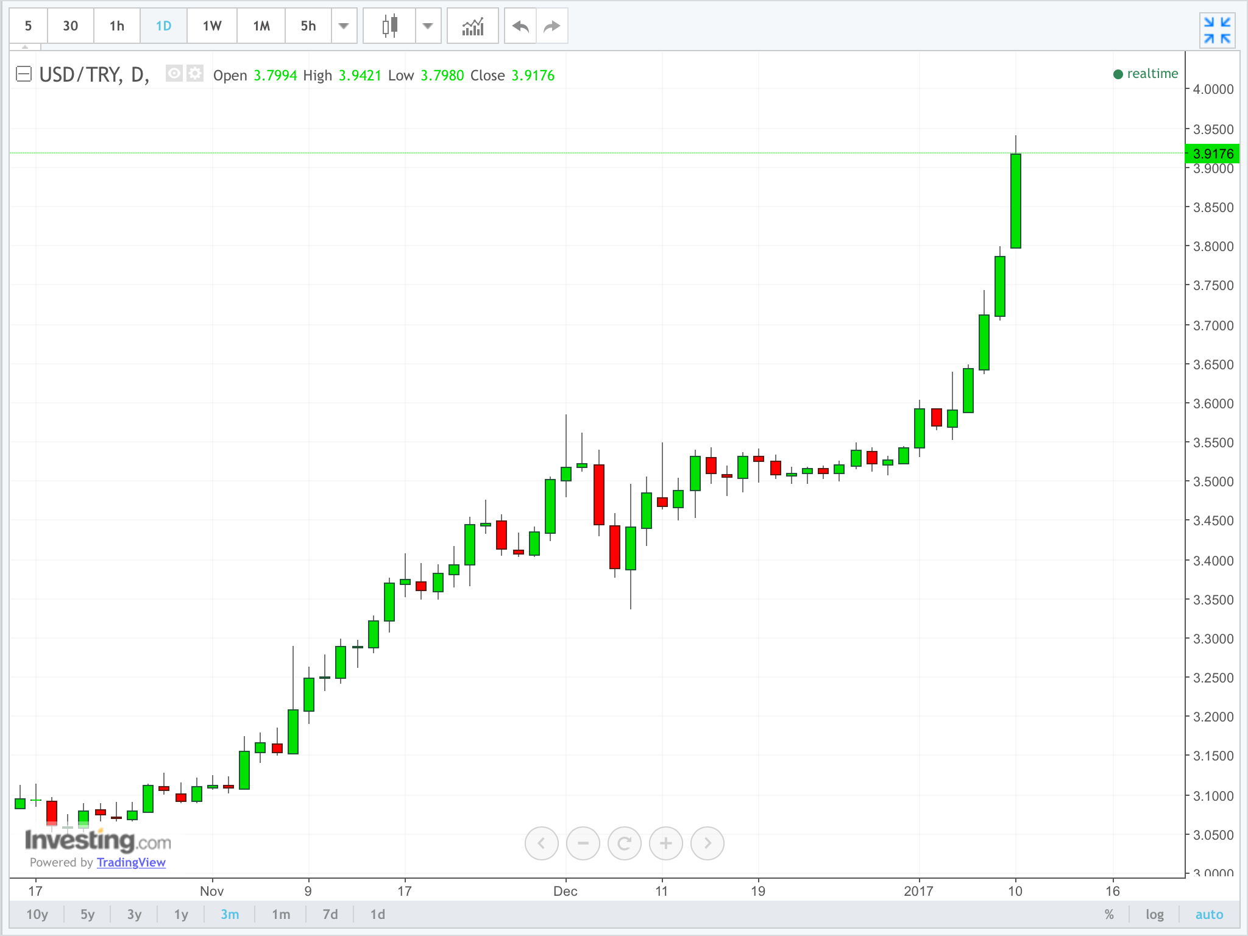This screenshot has height=936, width=1248.
Task: Click the High value 3.9421
Action: click(x=360, y=75)
